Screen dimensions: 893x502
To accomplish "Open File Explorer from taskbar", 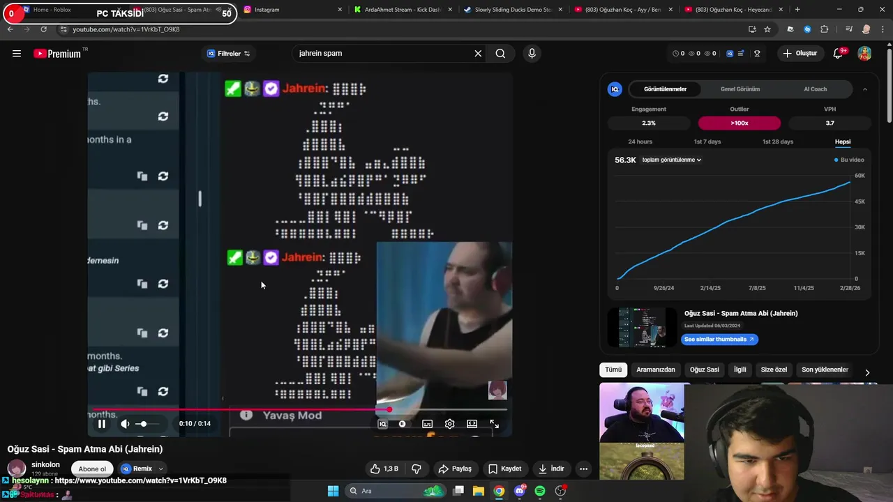I will pos(479,491).
